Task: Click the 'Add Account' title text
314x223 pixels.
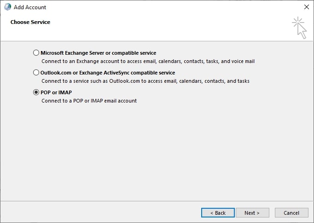Action: coord(30,7)
